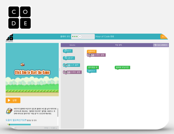Select the 펄럭이기 block in the toolbox

point(68,51)
